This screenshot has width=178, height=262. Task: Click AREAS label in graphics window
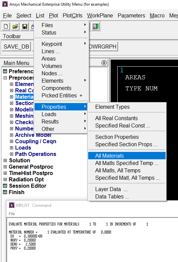tap(135, 77)
